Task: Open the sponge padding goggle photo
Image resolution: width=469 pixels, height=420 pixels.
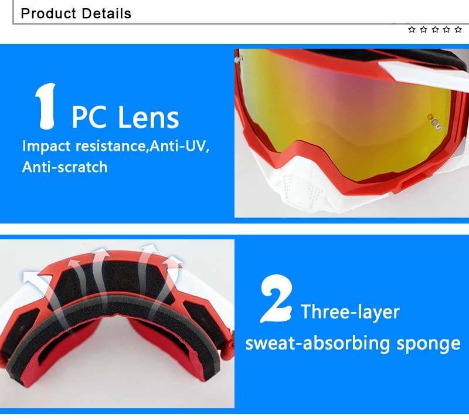Action: 117,324
